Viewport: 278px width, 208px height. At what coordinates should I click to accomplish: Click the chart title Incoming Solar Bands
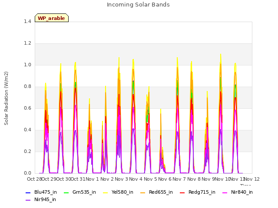pos(138,5)
